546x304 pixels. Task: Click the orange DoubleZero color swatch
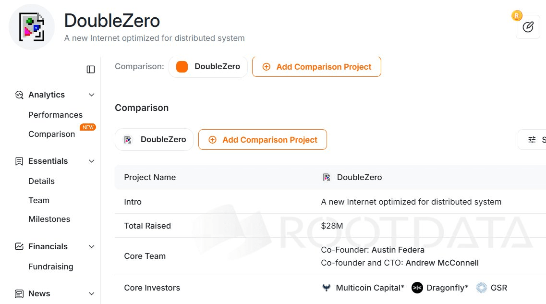pos(182,67)
